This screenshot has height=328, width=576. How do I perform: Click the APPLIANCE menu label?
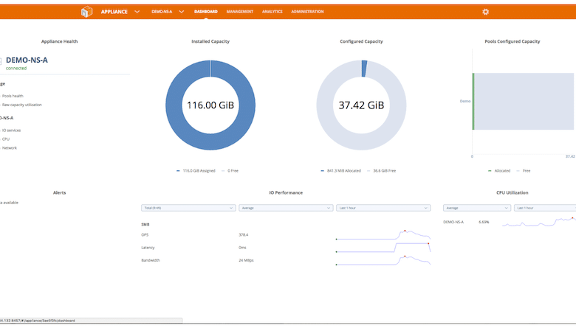point(114,12)
